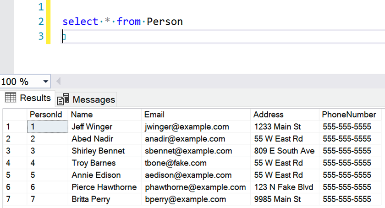This screenshot has width=385, height=208.
Task: Click line number 1 in the editor margin
Action: [41, 7]
